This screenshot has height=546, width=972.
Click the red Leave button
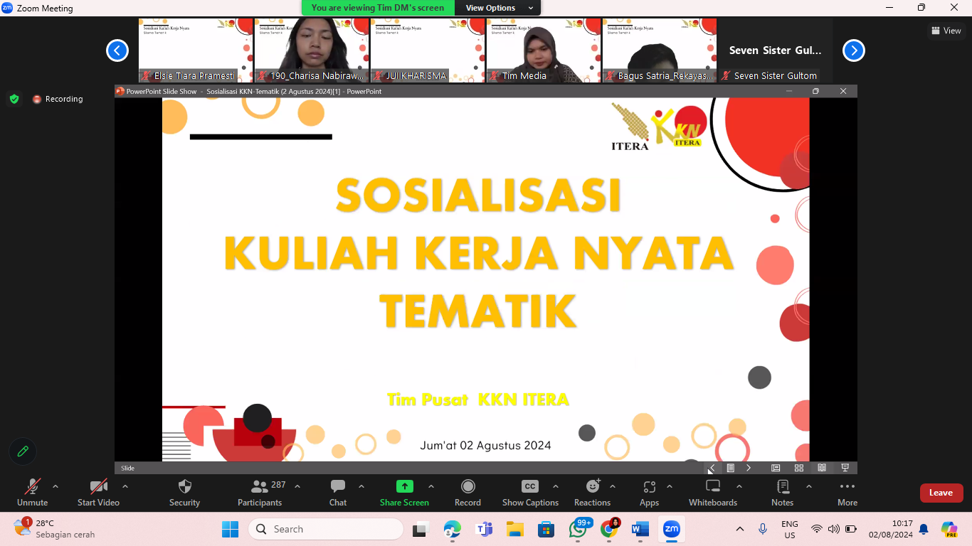(941, 493)
